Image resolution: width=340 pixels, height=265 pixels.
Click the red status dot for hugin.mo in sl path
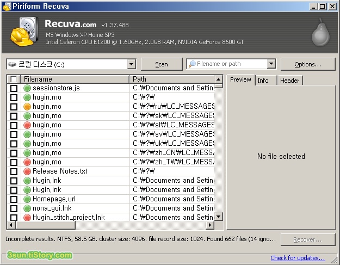(27, 125)
